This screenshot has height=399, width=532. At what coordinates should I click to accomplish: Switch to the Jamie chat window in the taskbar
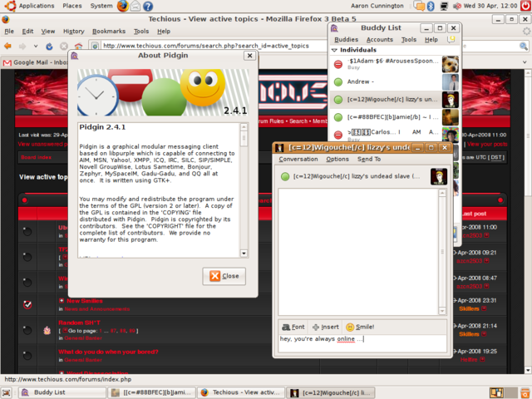pyautogui.click(x=151, y=392)
